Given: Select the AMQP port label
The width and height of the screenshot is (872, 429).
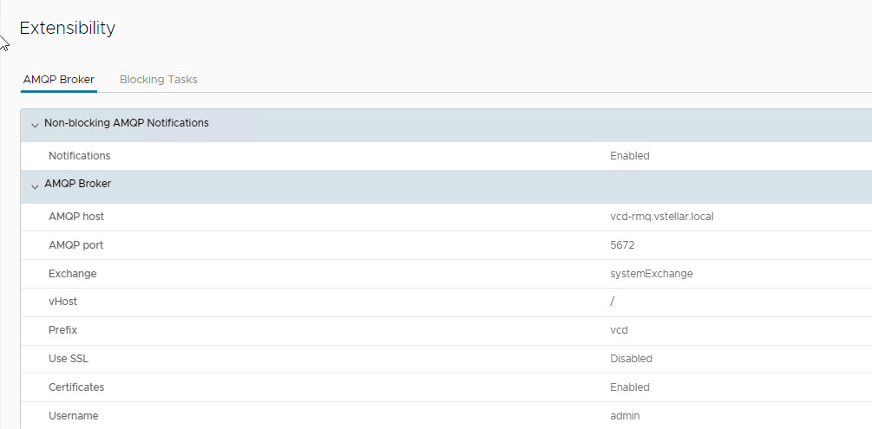Looking at the screenshot, I should click(76, 245).
